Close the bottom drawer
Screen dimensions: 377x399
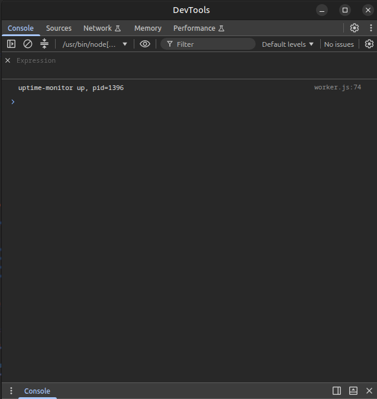click(369, 391)
